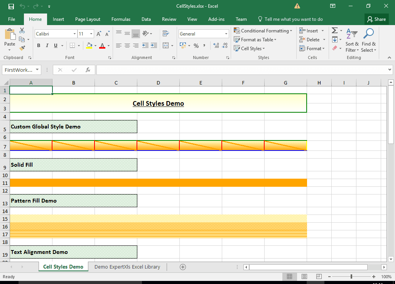Screen dimensions: 395x284
Task: Center text horizontally in cell
Action: pos(127,46)
